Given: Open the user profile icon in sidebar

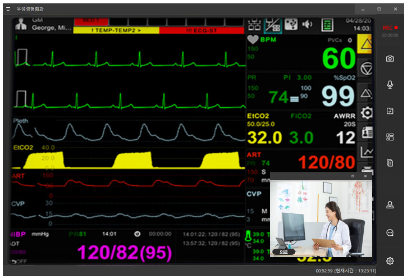Looking at the screenshot, I should click(x=390, y=205).
